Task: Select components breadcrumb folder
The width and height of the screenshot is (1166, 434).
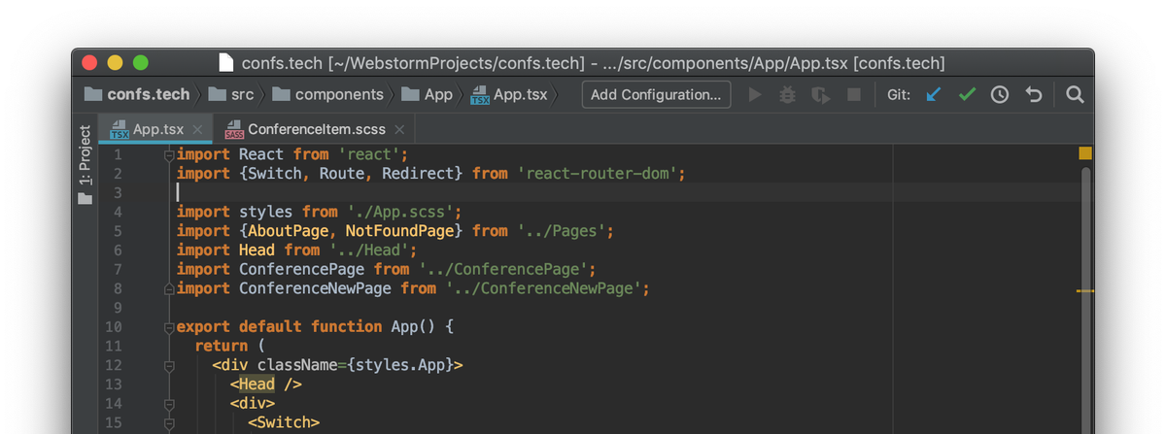Action: pos(327,94)
